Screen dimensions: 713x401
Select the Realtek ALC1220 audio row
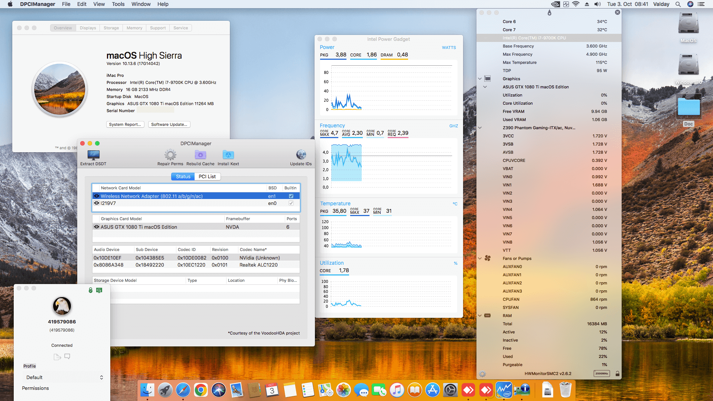pos(196,265)
